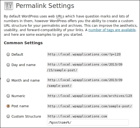Click the Custom Structure label text
The height and width of the screenshot is (128, 140).
pyautogui.click(x=26, y=117)
